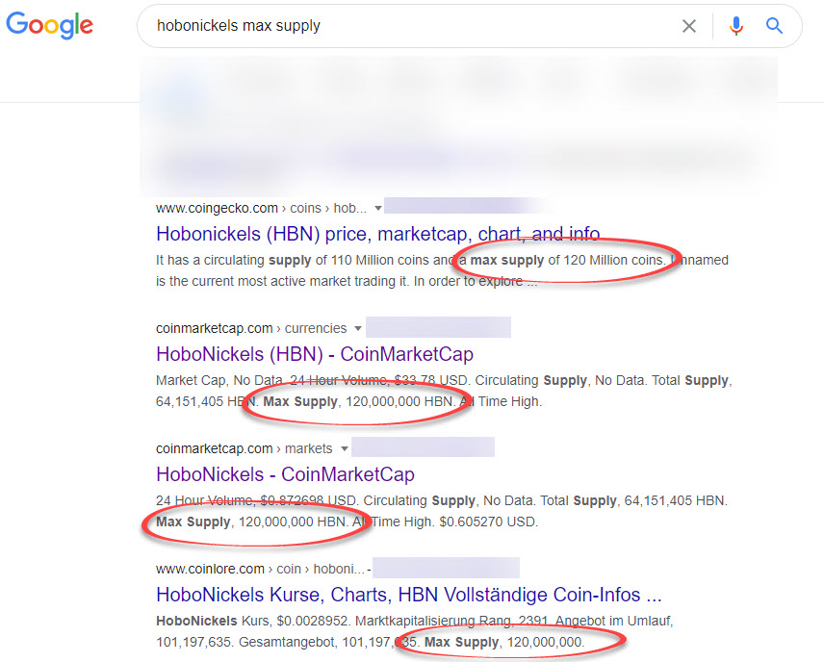
Task: Open HoboNickels Kurse, Charts, HBN link
Action: (x=409, y=595)
